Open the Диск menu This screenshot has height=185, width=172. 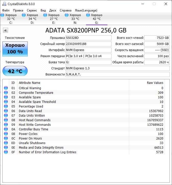tap(53, 10)
